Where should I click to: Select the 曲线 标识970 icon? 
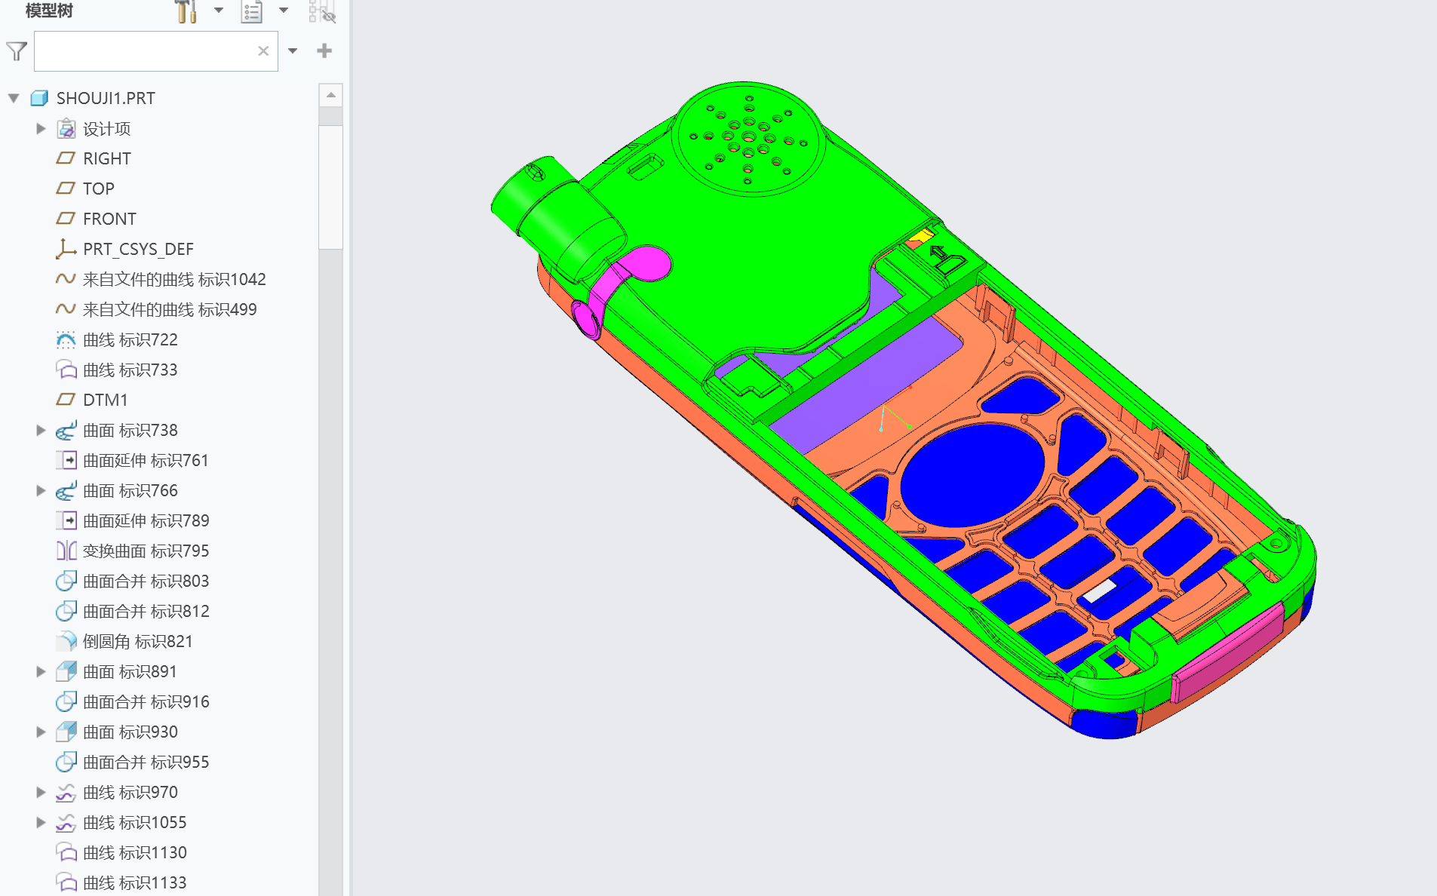click(x=66, y=793)
